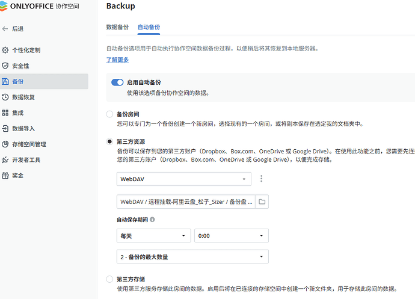
Task: Open the folder browse icon for the WebDAV path
Action: click(262, 202)
